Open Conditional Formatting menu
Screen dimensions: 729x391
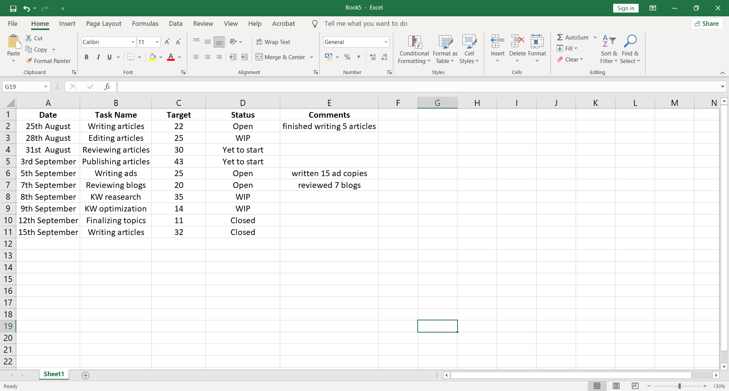pyautogui.click(x=414, y=50)
